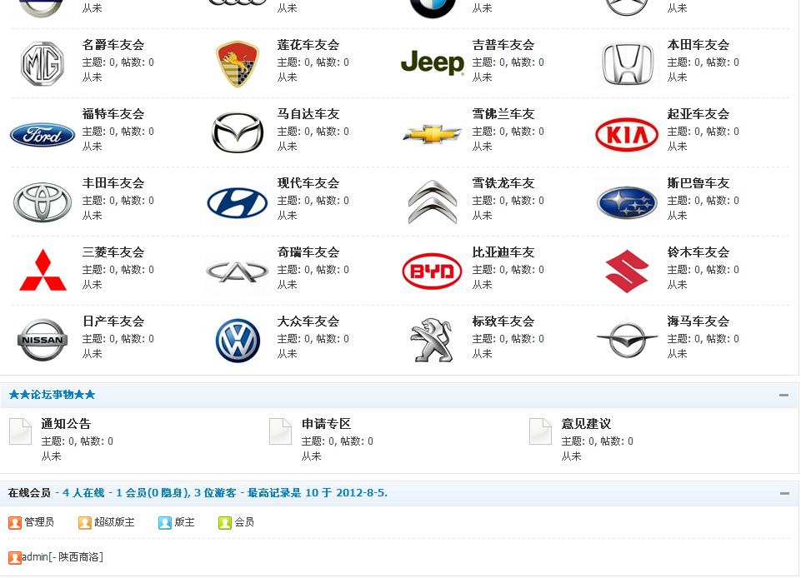Screen dimensions: 801x578
Task: Click the admin username link
Action: tap(35, 557)
